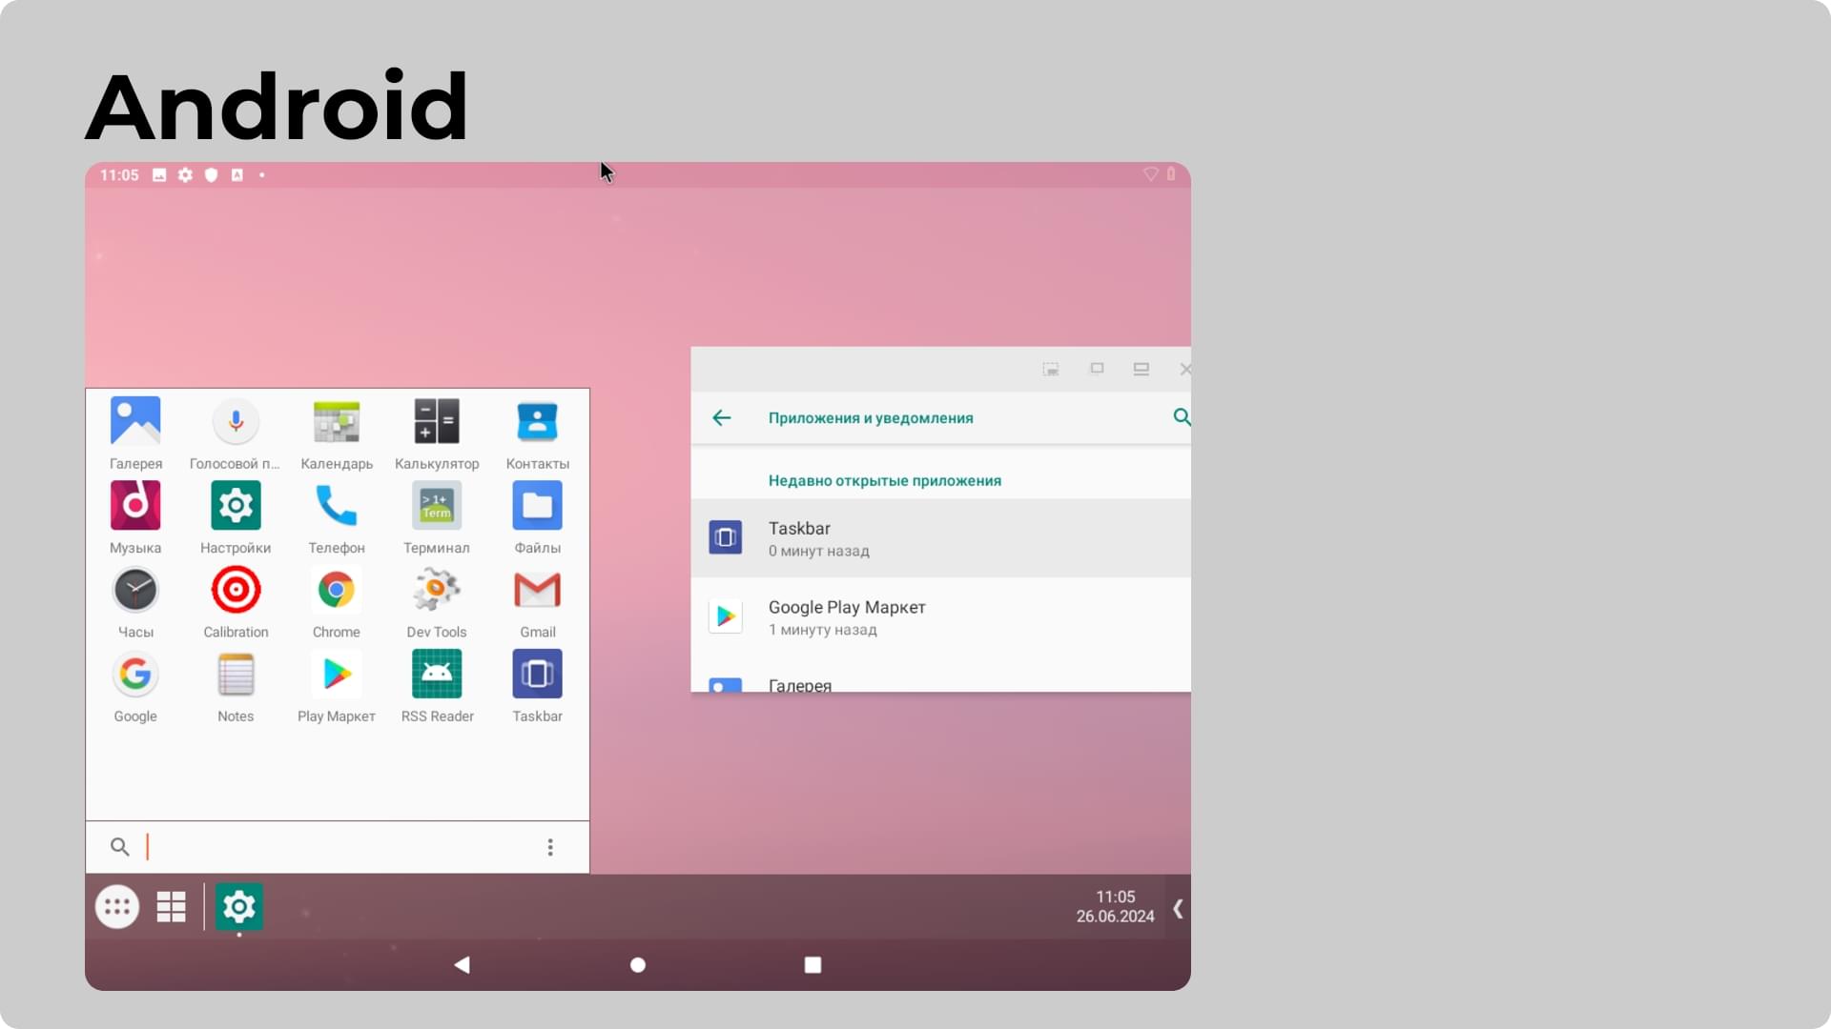Click the launcher search magnifier icon

[119, 847]
